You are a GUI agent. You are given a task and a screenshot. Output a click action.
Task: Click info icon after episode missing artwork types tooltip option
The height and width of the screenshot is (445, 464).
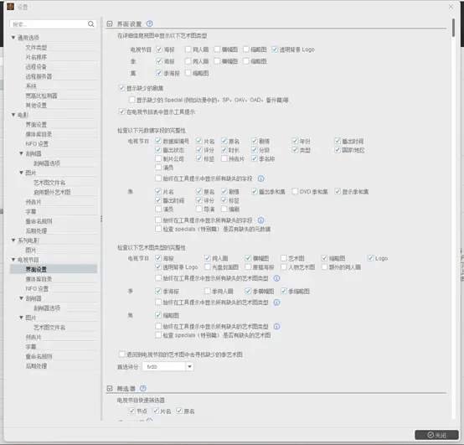(276, 326)
